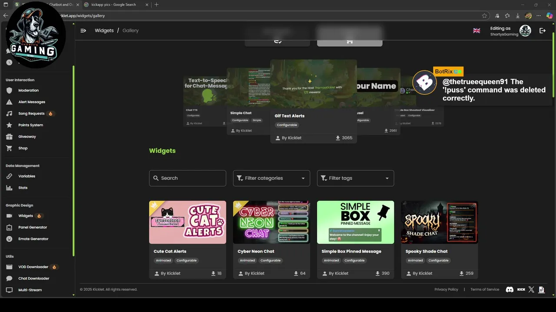
Task: Open the Gif Text Alerts carousel card
Action: (314, 101)
